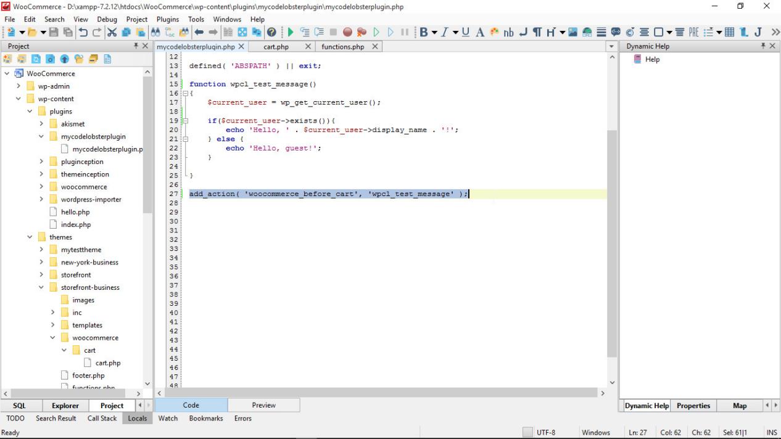Collapse the storefront-business folder
Image resolution: width=781 pixels, height=439 pixels.
tap(42, 287)
